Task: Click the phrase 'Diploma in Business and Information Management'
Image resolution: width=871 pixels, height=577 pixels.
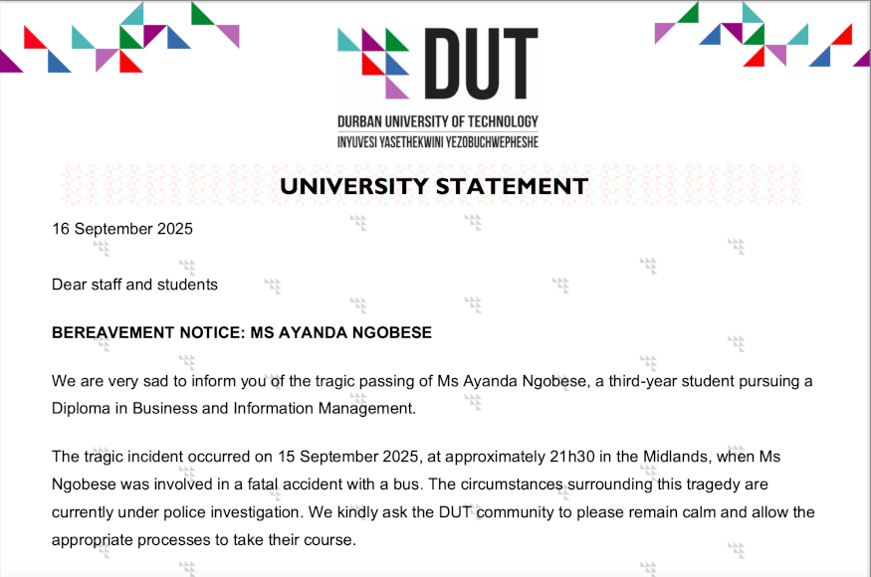Action: 233,409
